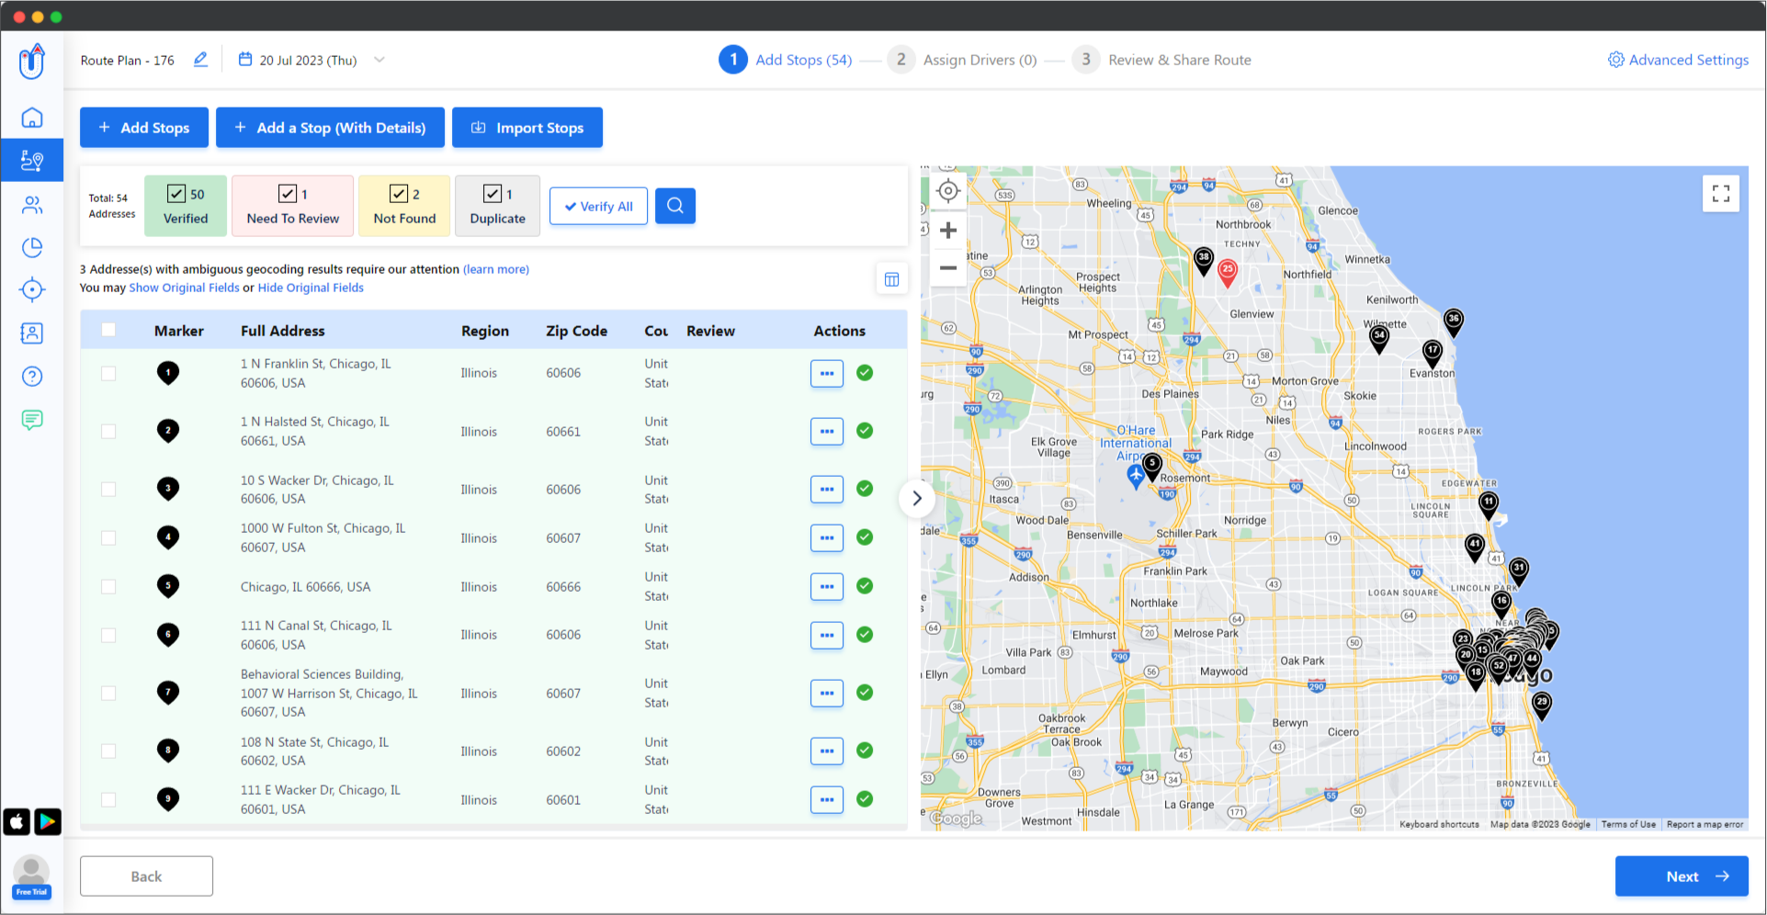The width and height of the screenshot is (1767, 915).
Task: Open actions menu for 10 S Wacker Dr
Action: [x=827, y=489]
